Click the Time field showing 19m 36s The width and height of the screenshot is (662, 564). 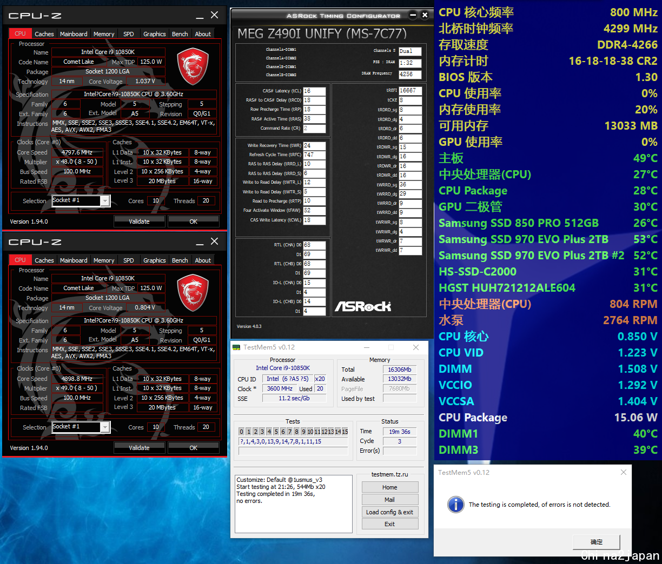(400, 432)
